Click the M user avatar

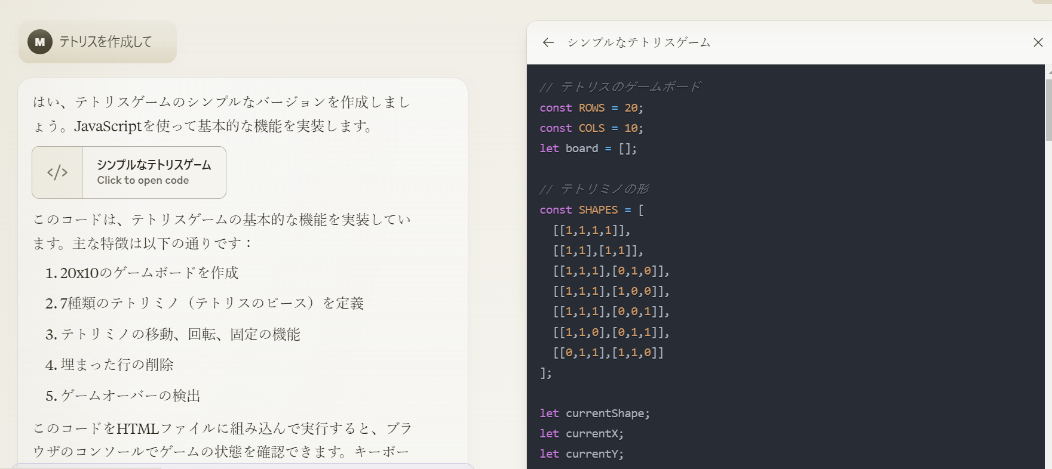click(x=40, y=42)
